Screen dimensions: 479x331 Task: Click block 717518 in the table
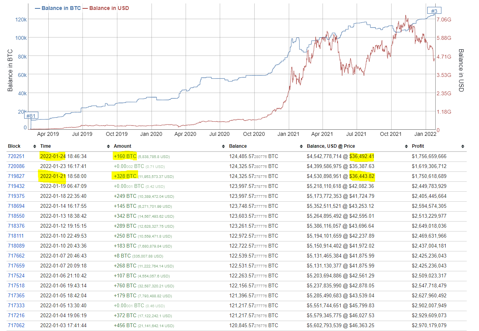pos(15,286)
